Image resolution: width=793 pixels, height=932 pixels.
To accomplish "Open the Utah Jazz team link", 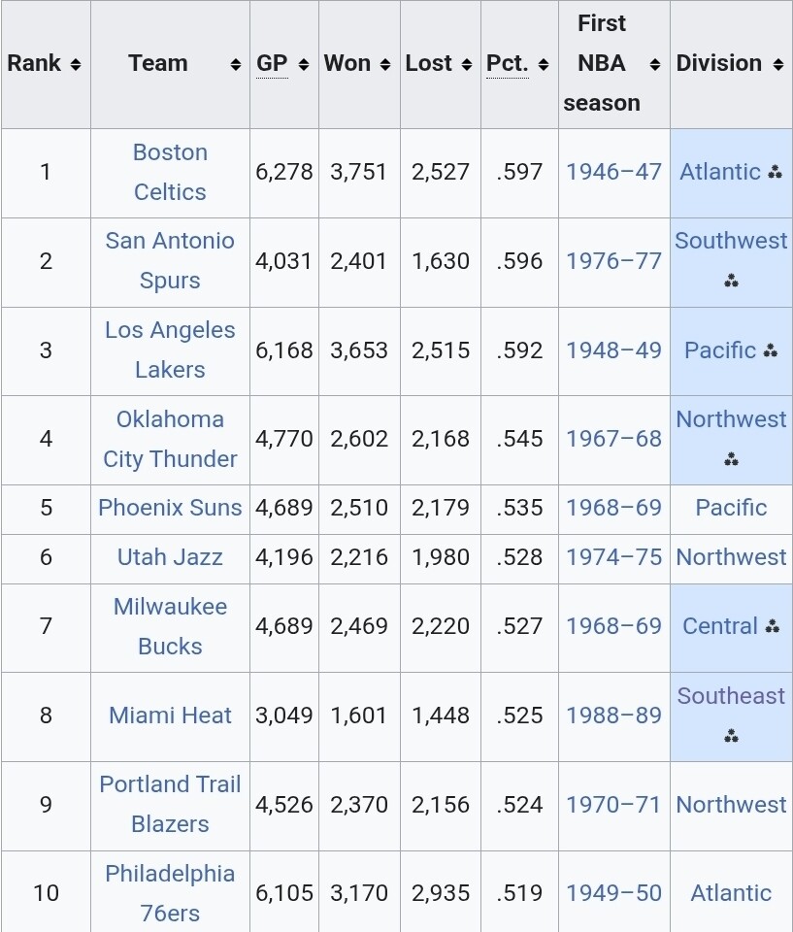I will pos(170,557).
